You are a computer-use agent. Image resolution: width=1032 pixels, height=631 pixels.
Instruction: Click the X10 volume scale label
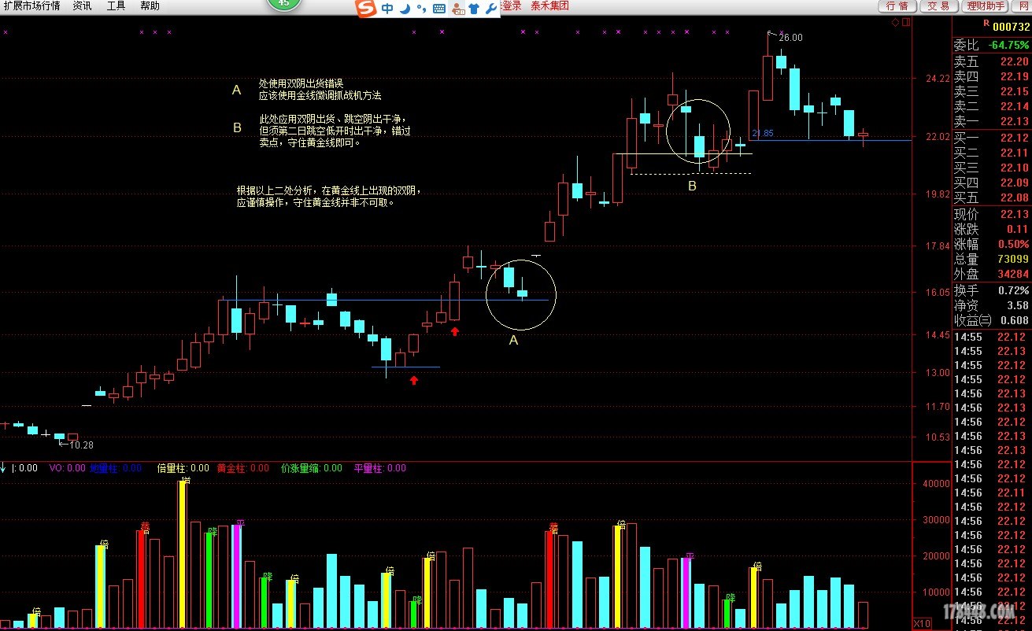coord(922,624)
